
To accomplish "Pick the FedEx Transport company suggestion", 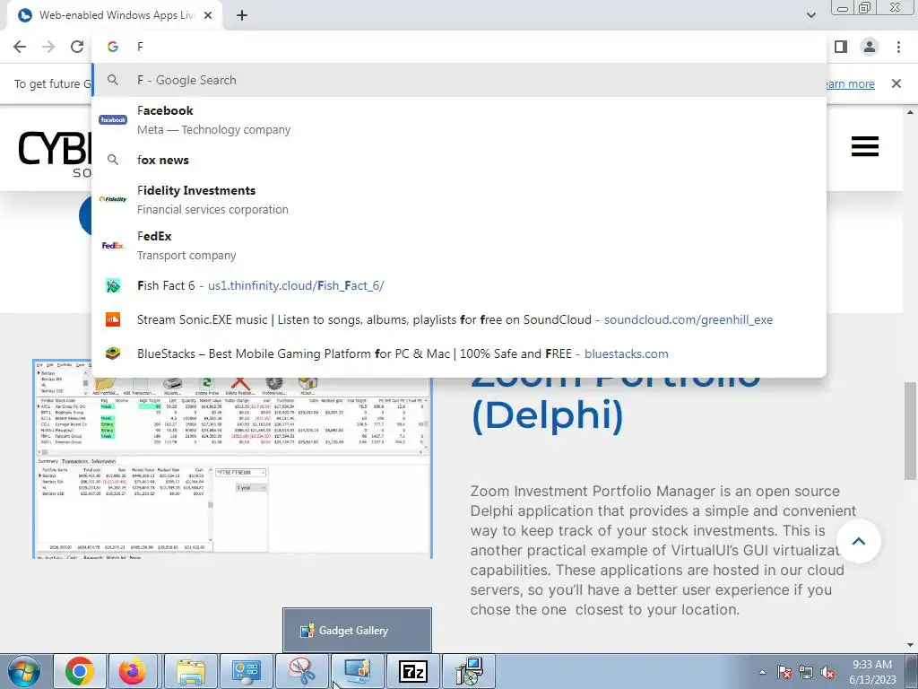I will 459,246.
